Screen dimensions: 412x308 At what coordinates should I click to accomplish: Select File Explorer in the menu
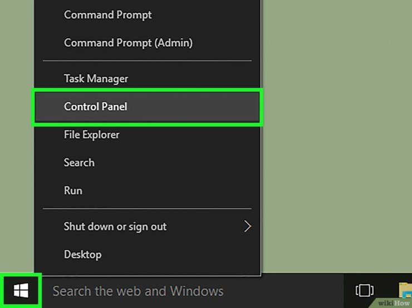[92, 135]
